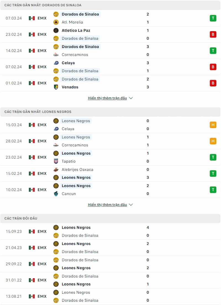Click orange H badge for Leones Negros vs Celaya
The width and height of the screenshot is (221, 305).
coord(213,125)
